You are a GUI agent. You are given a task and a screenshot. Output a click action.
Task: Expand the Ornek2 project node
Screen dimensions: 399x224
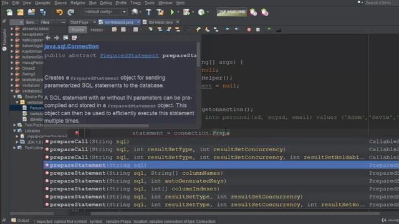12,68
